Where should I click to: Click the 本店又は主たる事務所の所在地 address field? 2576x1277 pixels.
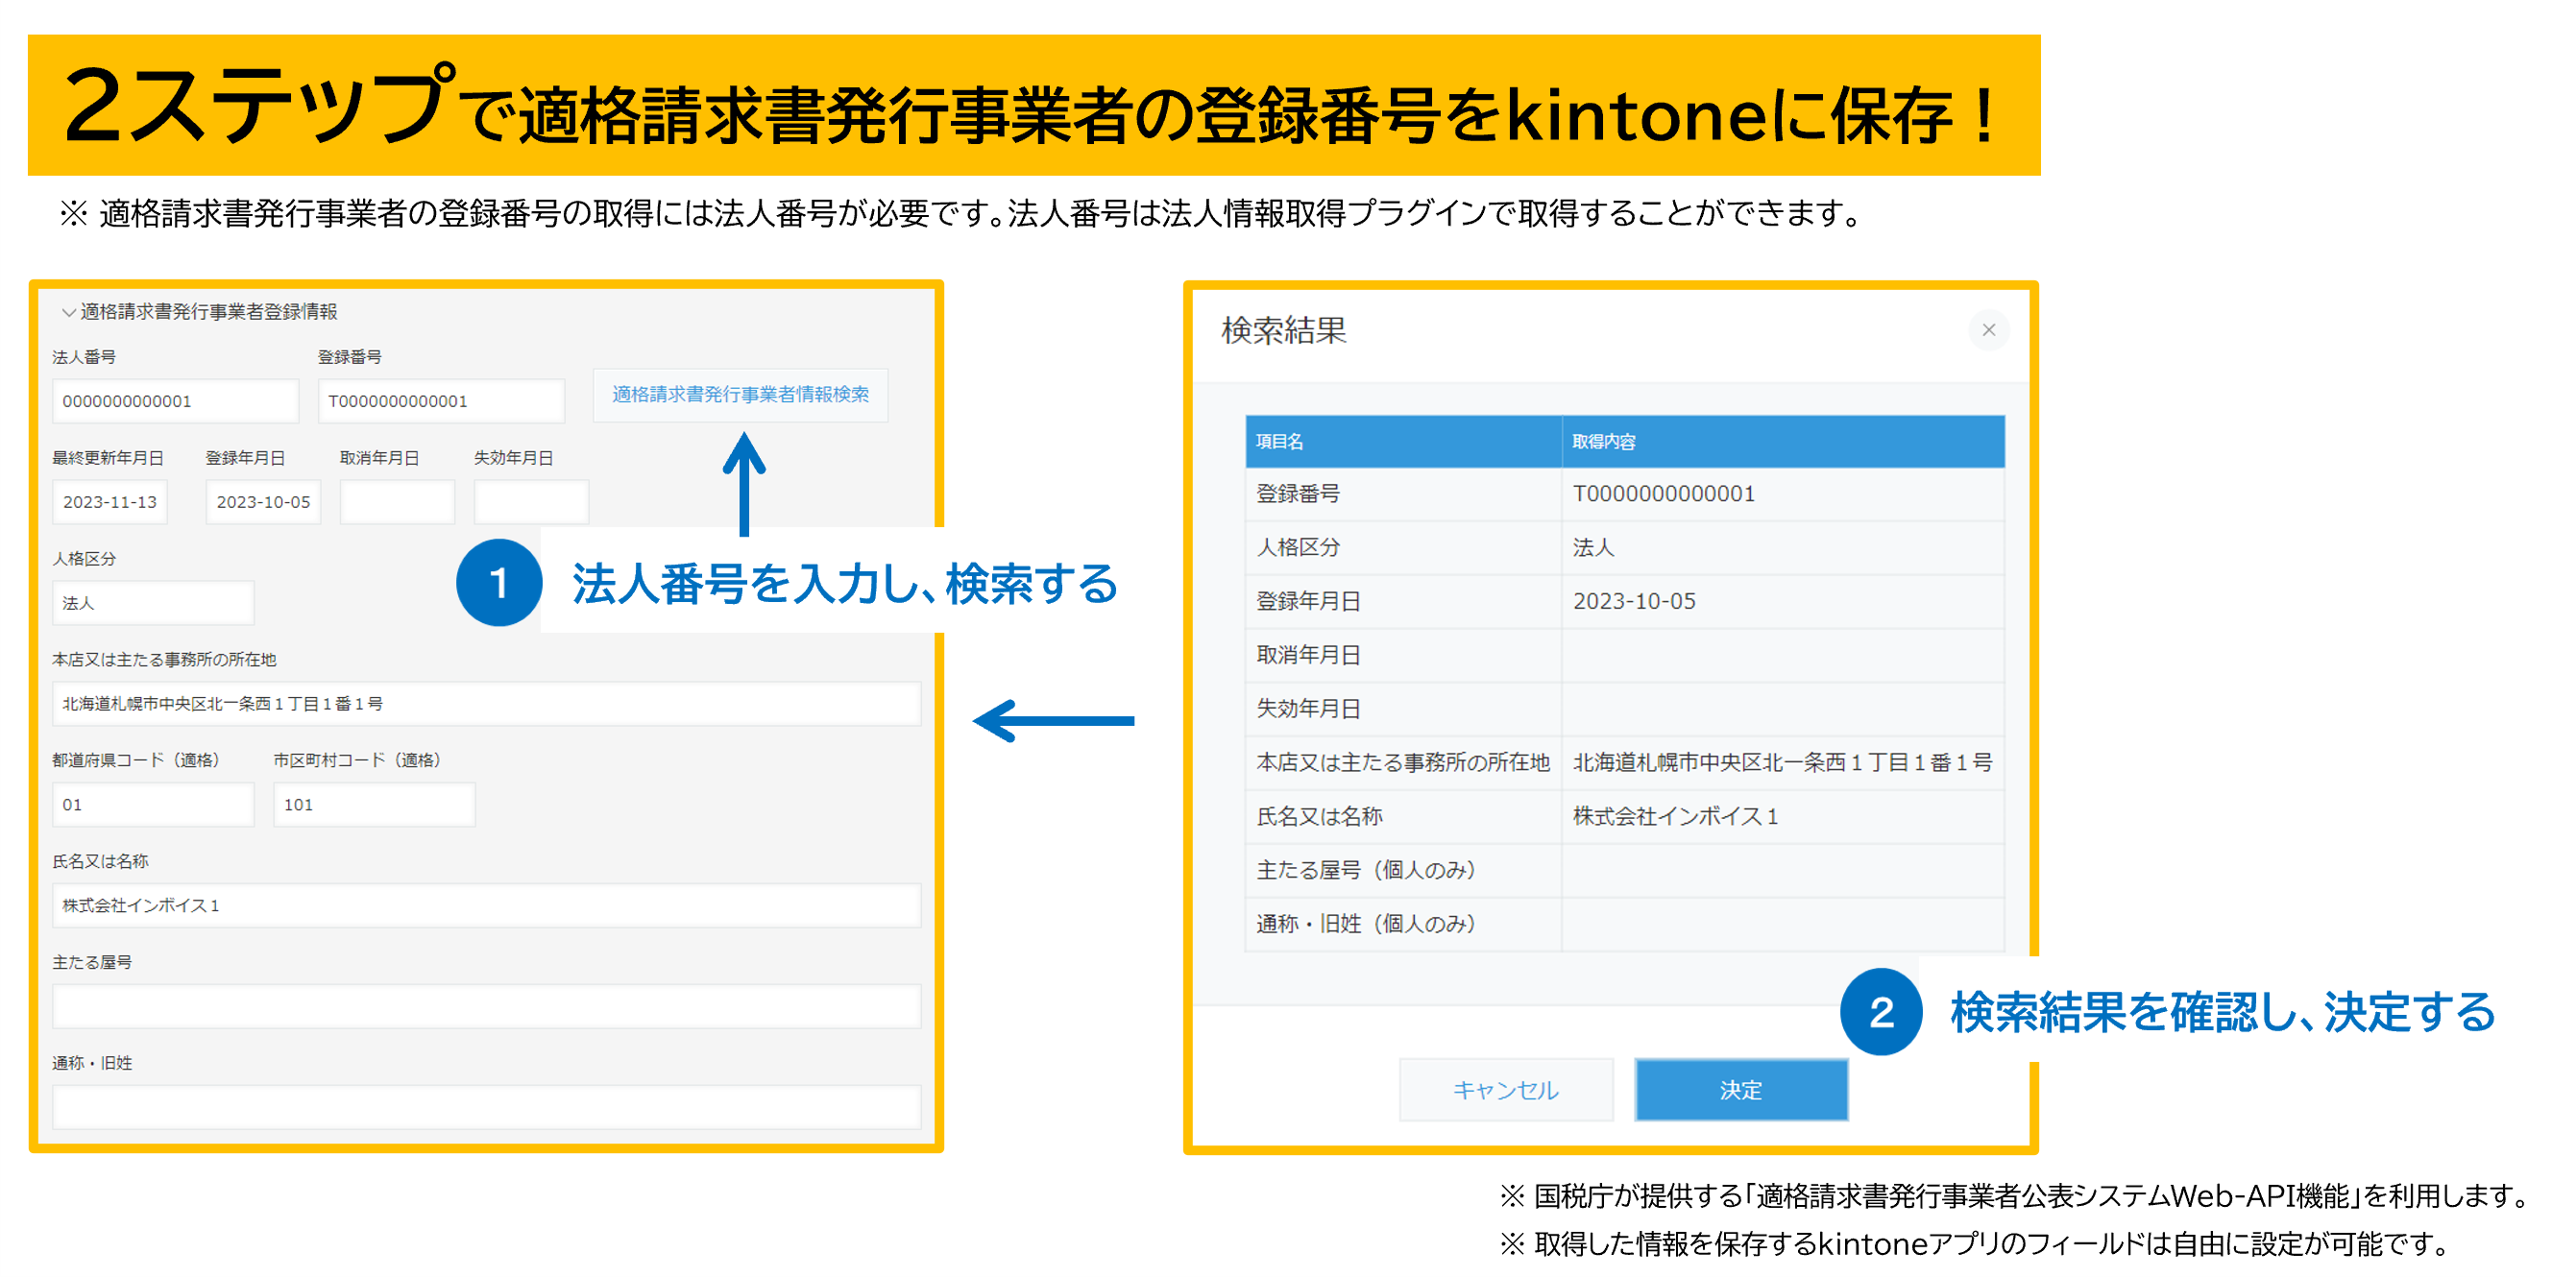click(x=486, y=704)
